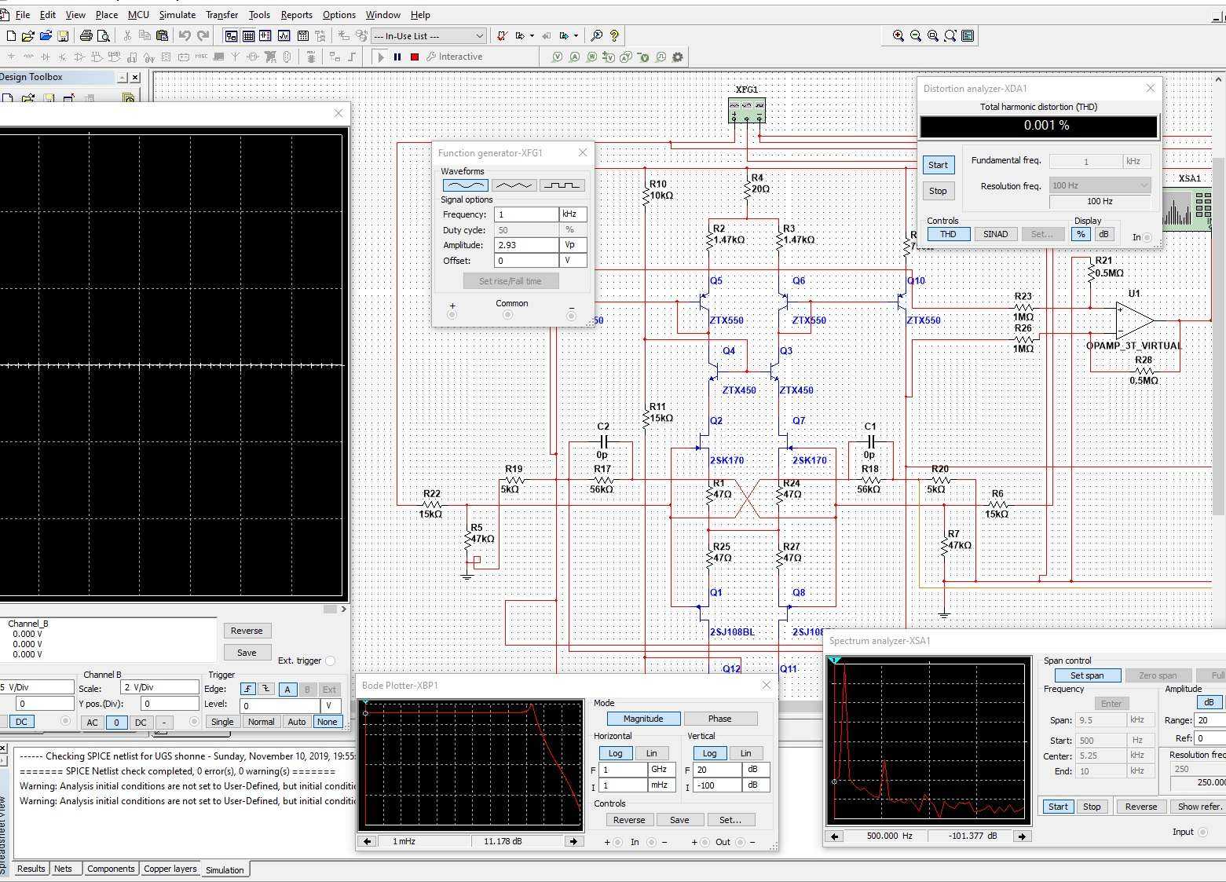This screenshot has width=1226, height=882.
Task: Click Reverse button in oscilloscope
Action: 247,631
